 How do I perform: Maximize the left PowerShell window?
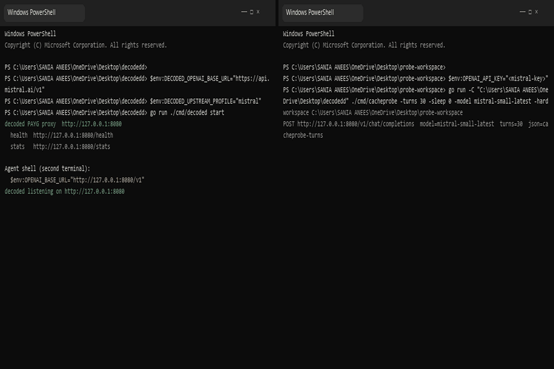(252, 12)
